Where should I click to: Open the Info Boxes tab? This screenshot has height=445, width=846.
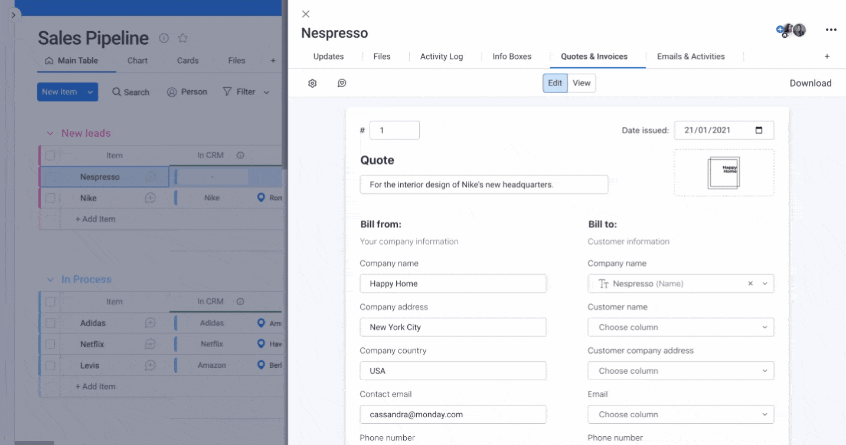pyautogui.click(x=512, y=57)
